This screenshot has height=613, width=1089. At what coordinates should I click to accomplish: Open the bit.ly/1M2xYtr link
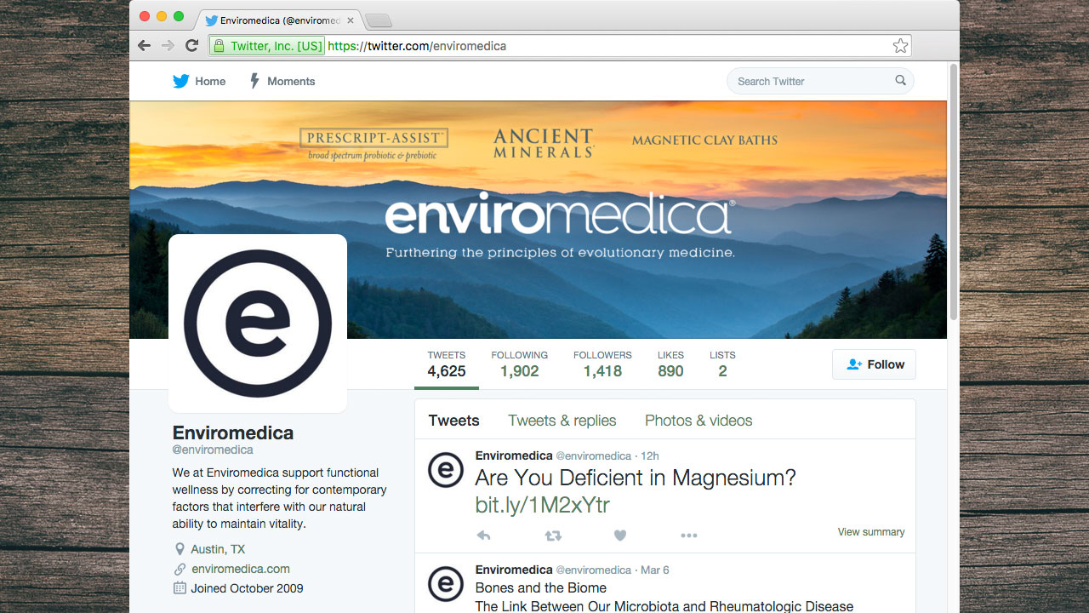[542, 505]
